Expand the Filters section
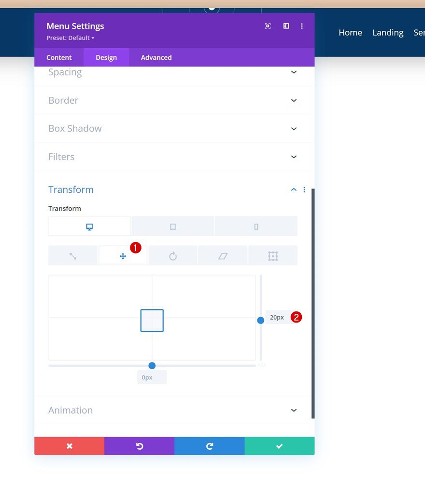Viewport: 425px width, 483px height. point(173,157)
